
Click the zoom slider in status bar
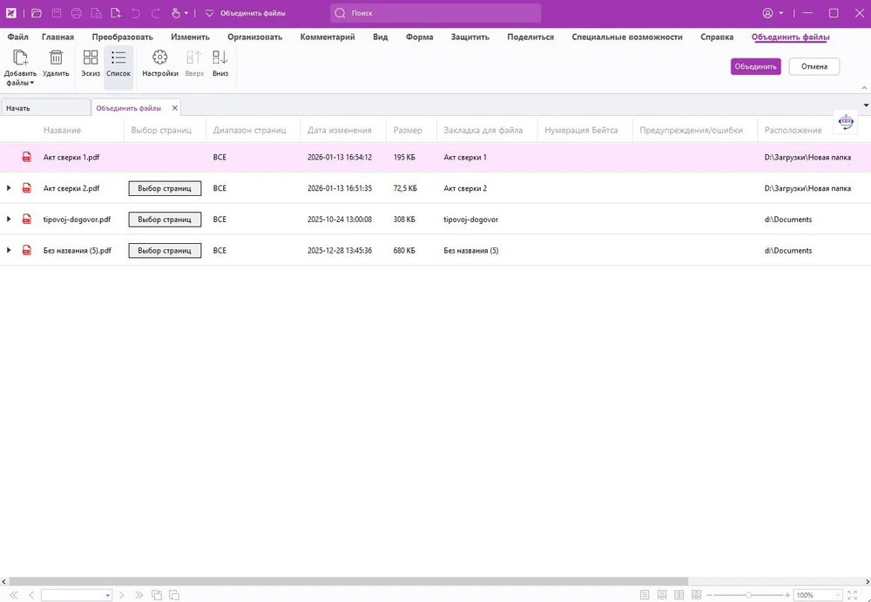[x=748, y=595]
